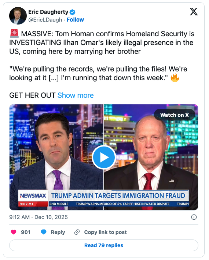
Task: Like the post with the heart icon
Action: pyautogui.click(x=14, y=232)
